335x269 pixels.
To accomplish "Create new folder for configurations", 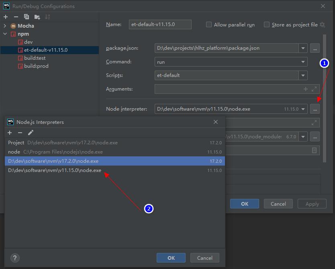I will (37, 17).
